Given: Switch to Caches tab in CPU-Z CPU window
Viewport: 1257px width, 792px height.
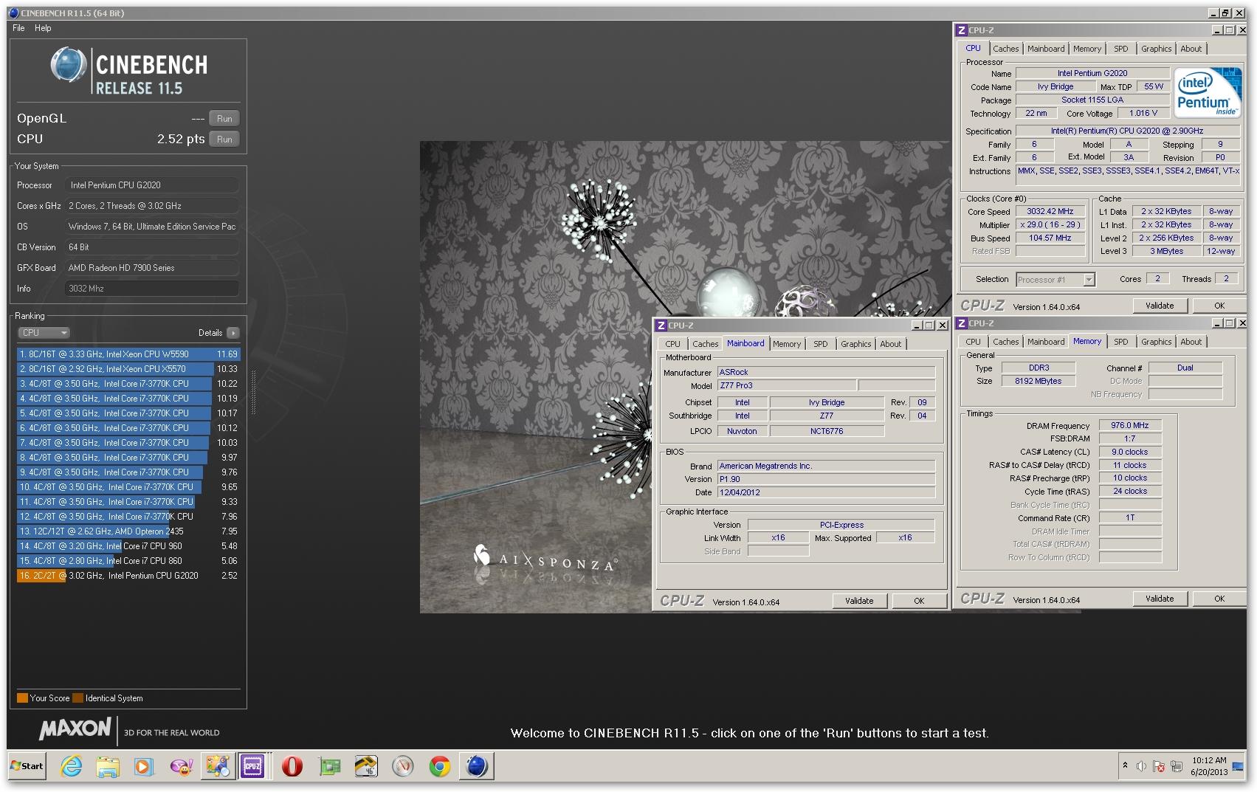Looking at the screenshot, I should coord(1005,49).
